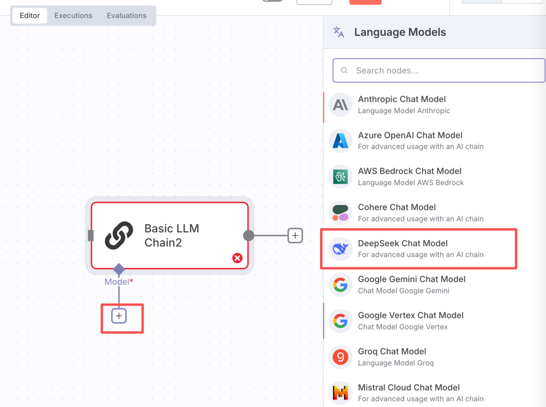
Task: Choose Google Gemini Chat Model
Action: [x=435, y=285]
